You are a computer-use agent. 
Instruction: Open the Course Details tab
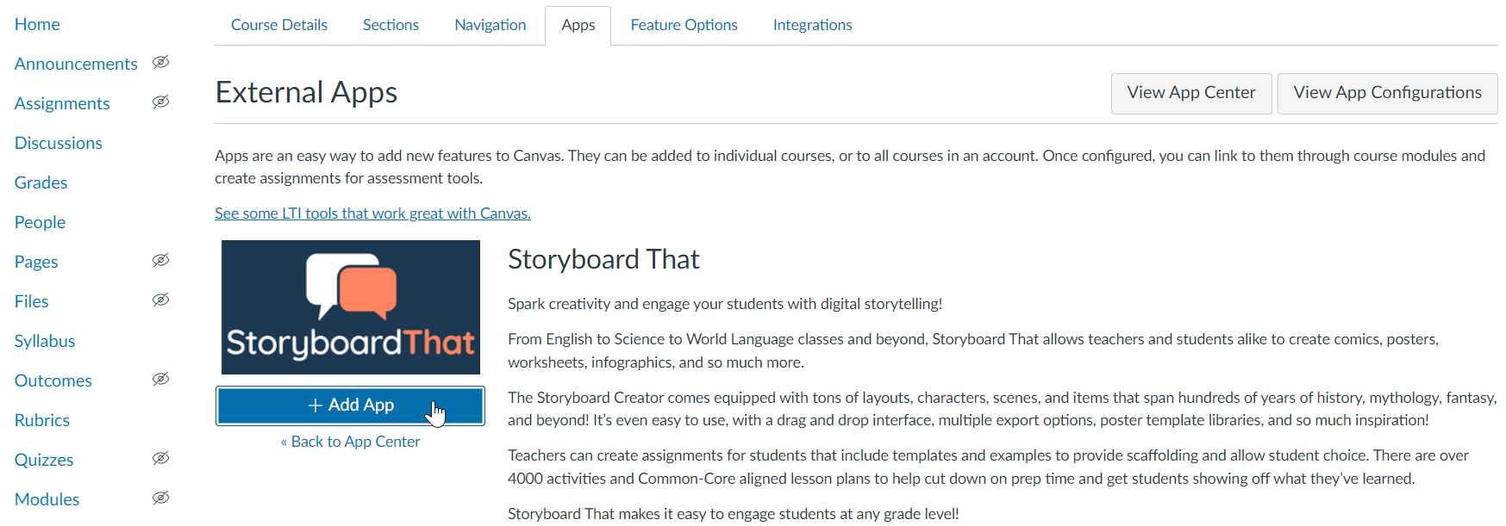(x=279, y=25)
